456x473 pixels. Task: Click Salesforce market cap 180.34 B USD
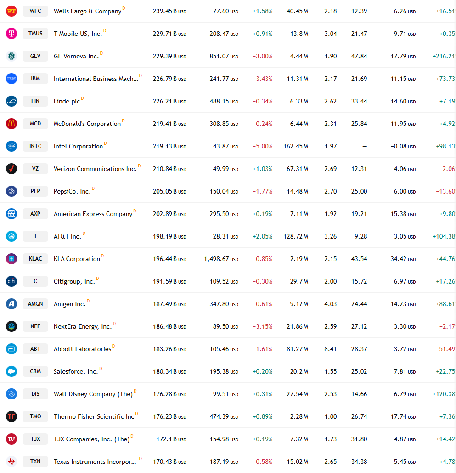point(169,371)
